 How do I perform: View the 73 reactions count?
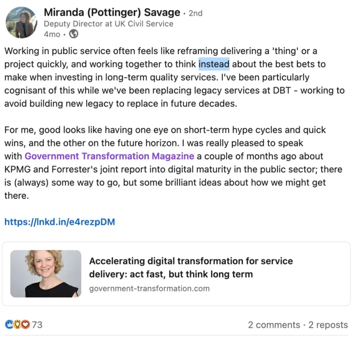click(x=37, y=324)
